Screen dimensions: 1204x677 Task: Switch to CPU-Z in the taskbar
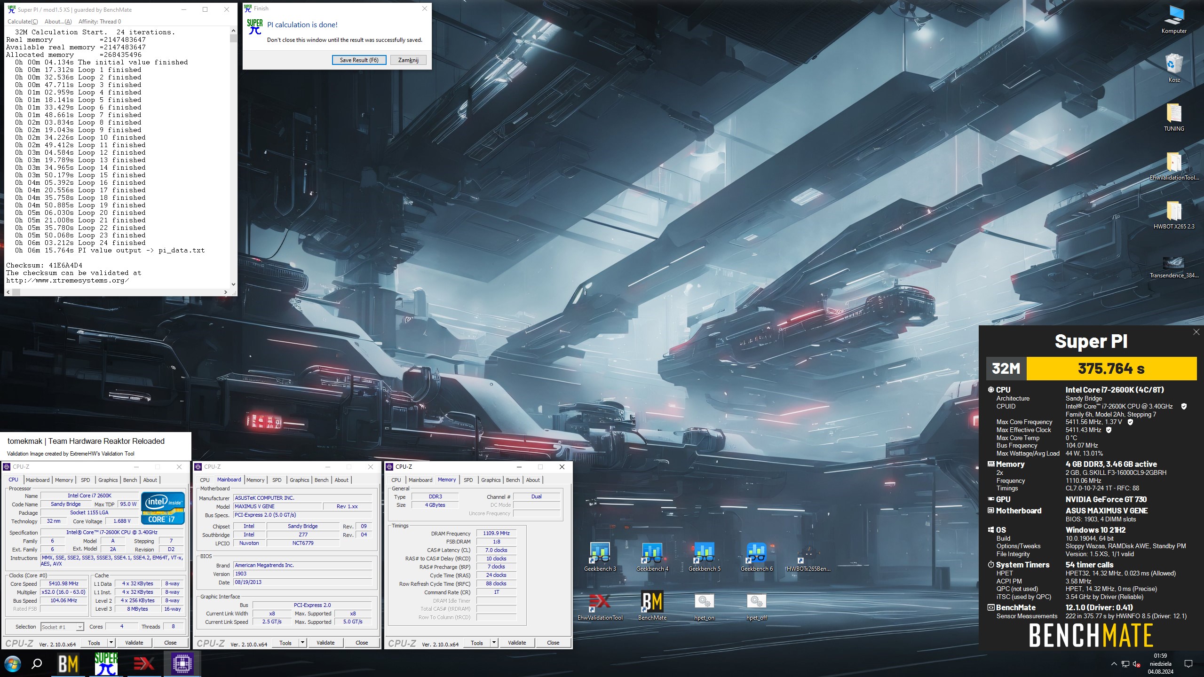click(182, 664)
